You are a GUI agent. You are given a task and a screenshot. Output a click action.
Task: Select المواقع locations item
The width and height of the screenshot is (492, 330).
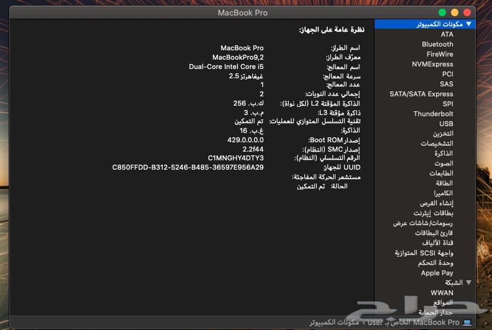tap(443, 303)
